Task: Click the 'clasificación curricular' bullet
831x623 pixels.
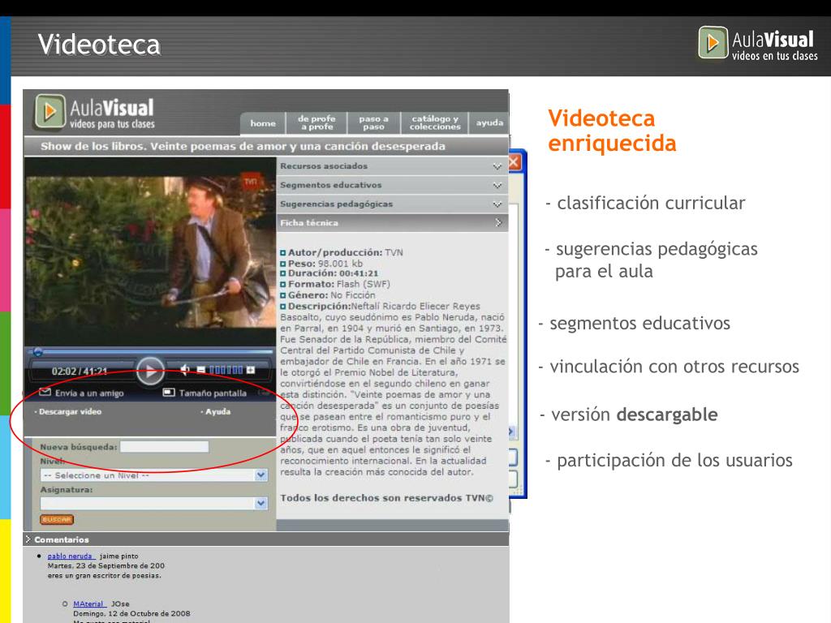Action: coord(645,203)
